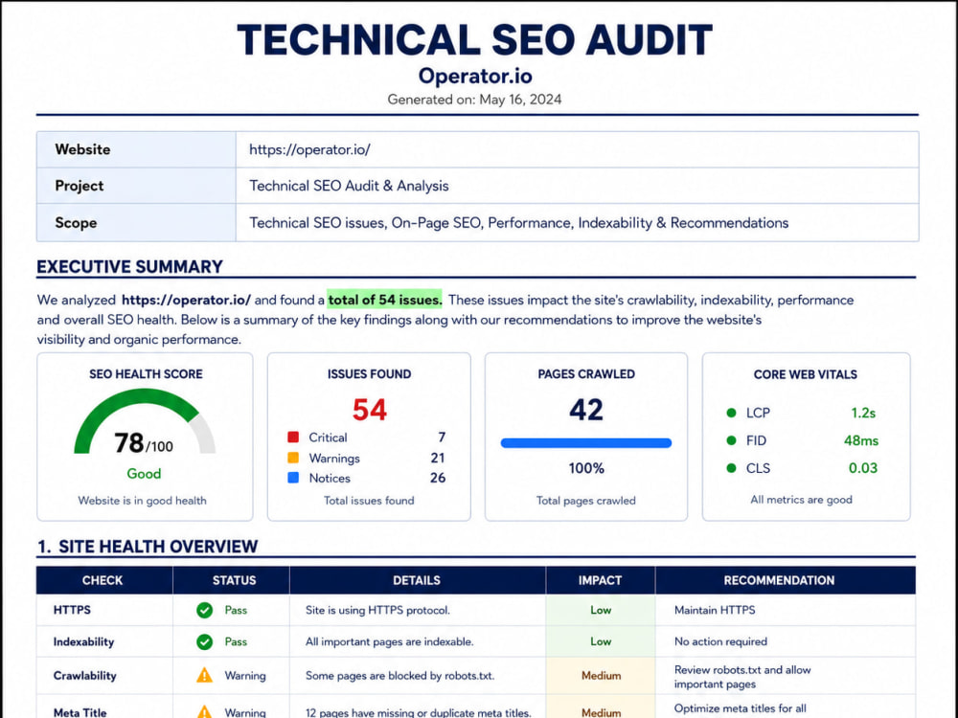
Task: Click the red Critical legend square
Action: click(x=293, y=438)
